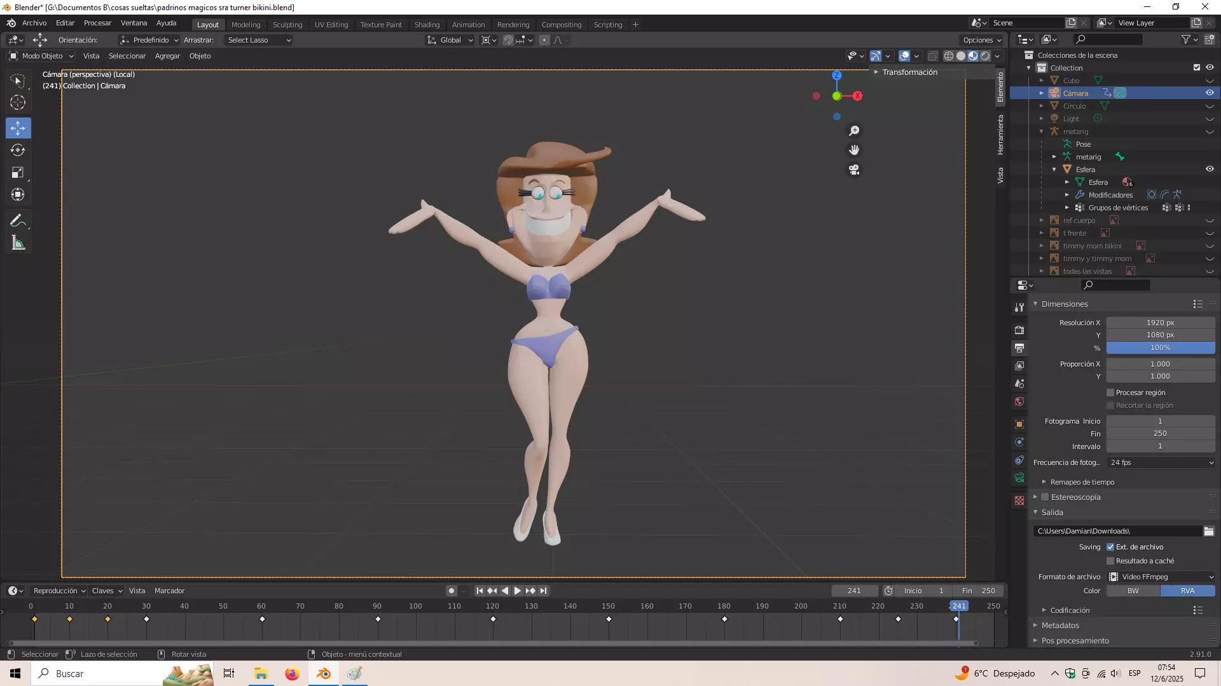Enable the Procesar región checkbox
This screenshot has height=686, width=1221.
pyautogui.click(x=1110, y=393)
